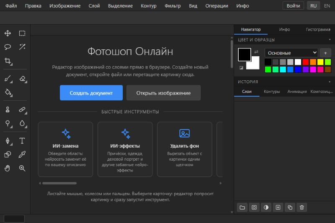
Task: Open the Основные swatches dropdown
Action: [x=291, y=53]
